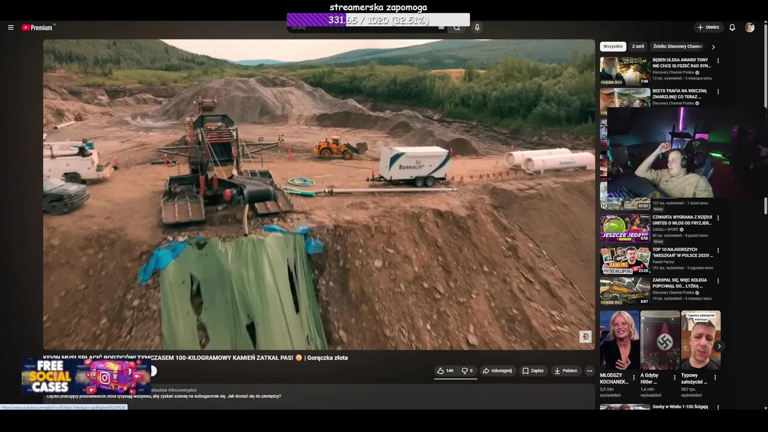The height and width of the screenshot is (432, 768).
Task: Click the streamerska zapomoga progress bar
Action: [378, 20]
